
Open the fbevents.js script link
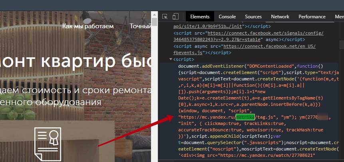[x=189, y=52]
